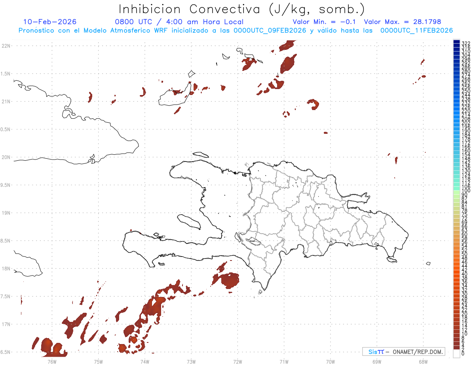The width and height of the screenshot is (475, 367).
Task: Click the 'ONAMET/REP.DOM.' logo box
Action: point(403,352)
